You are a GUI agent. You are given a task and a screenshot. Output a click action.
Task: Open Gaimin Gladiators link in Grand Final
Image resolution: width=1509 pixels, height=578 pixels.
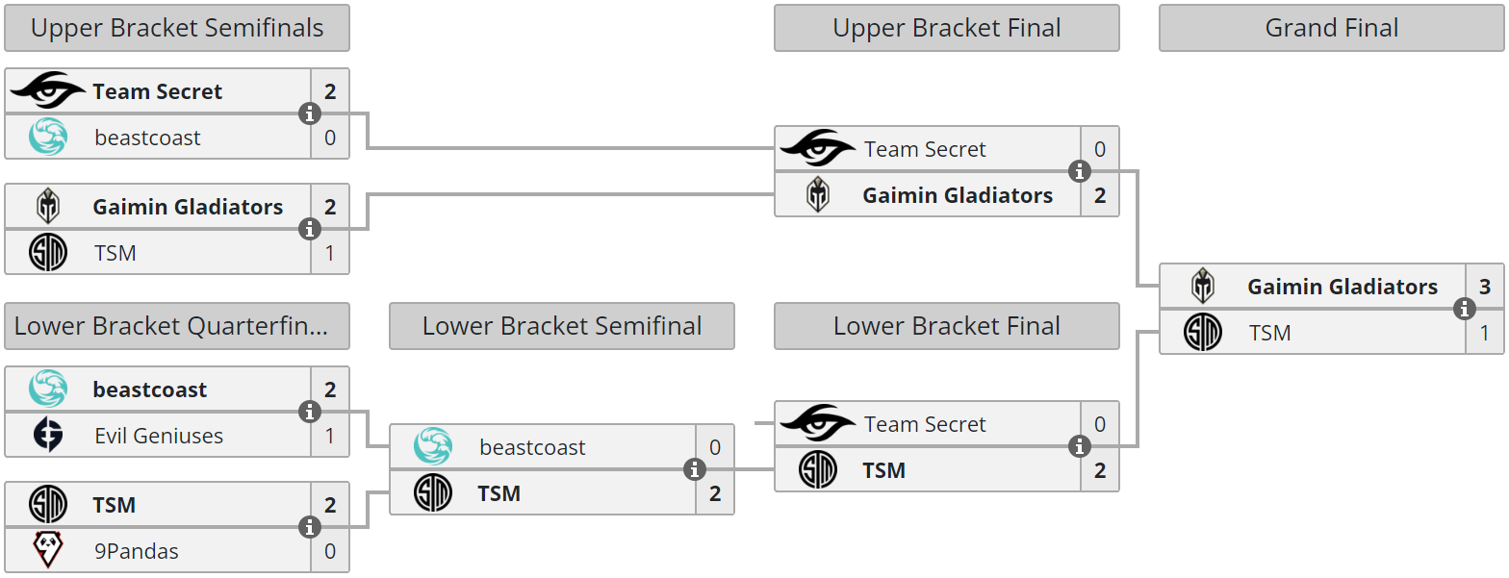1343,287
